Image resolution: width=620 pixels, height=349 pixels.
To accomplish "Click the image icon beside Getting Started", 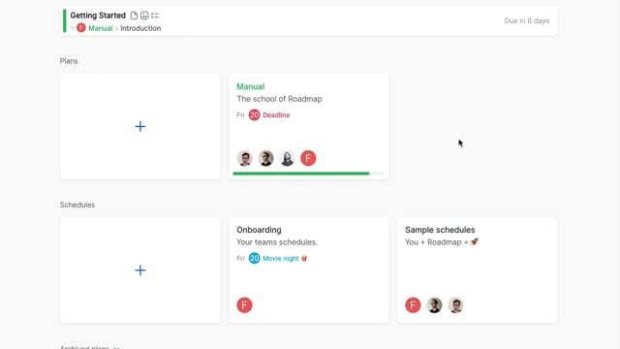I will pyautogui.click(x=144, y=16).
